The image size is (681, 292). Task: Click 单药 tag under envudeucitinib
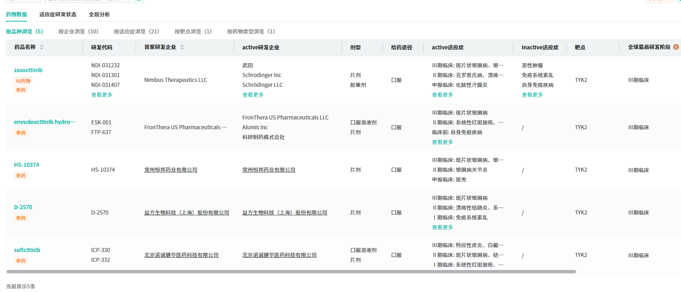[21, 133]
